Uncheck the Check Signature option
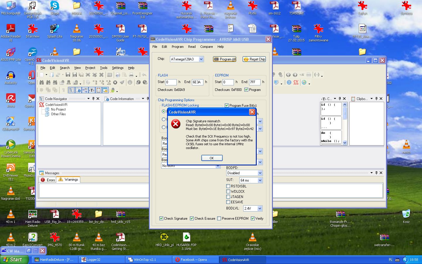This screenshot has height=264, width=422. click(161, 219)
